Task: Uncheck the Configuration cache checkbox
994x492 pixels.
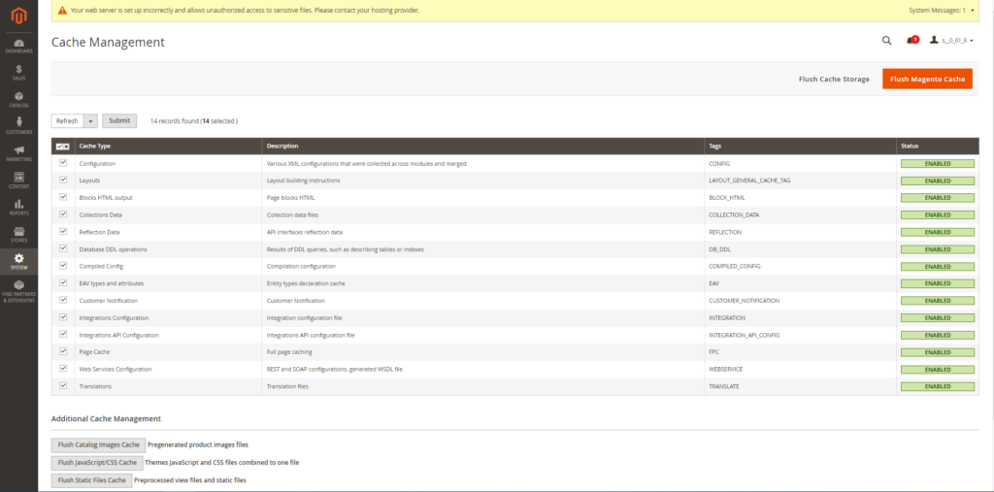Action: (63, 163)
